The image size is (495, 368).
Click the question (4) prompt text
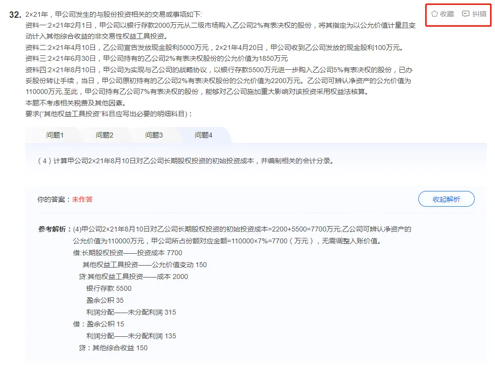click(186, 161)
